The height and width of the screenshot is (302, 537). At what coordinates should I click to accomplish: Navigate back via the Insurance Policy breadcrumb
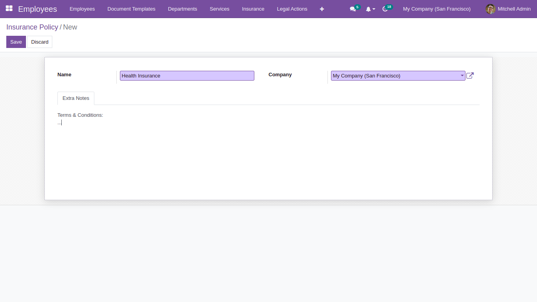[32, 27]
